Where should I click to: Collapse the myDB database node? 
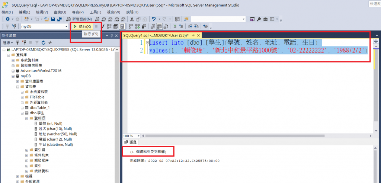13,76
